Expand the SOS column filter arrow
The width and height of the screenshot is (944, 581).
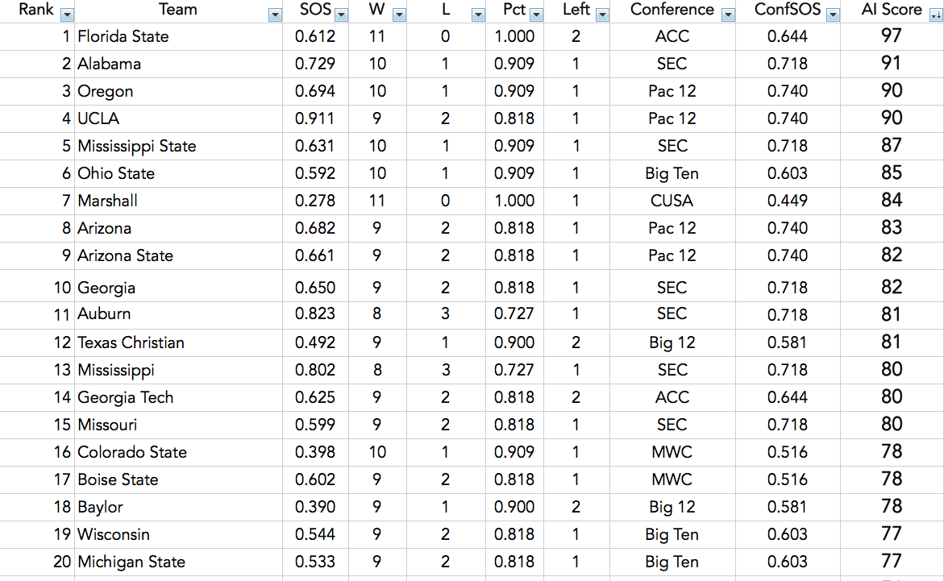(341, 15)
